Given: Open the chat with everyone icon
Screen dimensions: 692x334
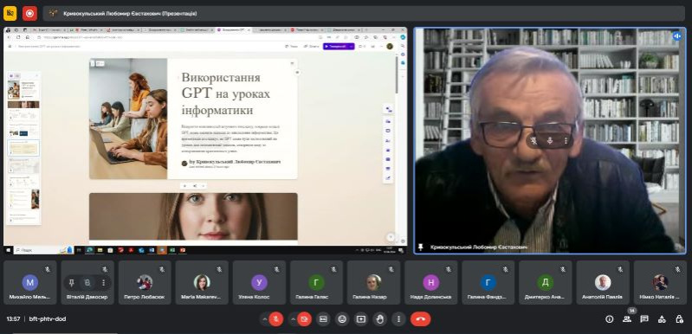Looking at the screenshot, I should [644, 319].
